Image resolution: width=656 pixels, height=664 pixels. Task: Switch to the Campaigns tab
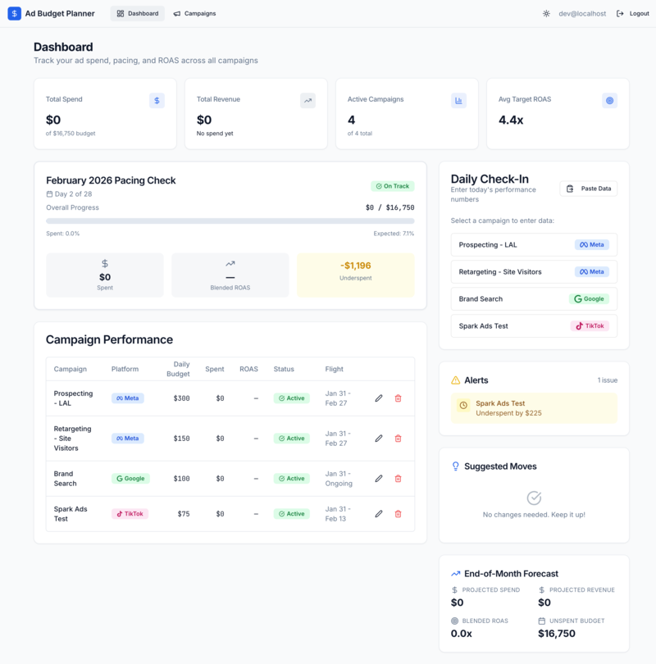tap(194, 14)
